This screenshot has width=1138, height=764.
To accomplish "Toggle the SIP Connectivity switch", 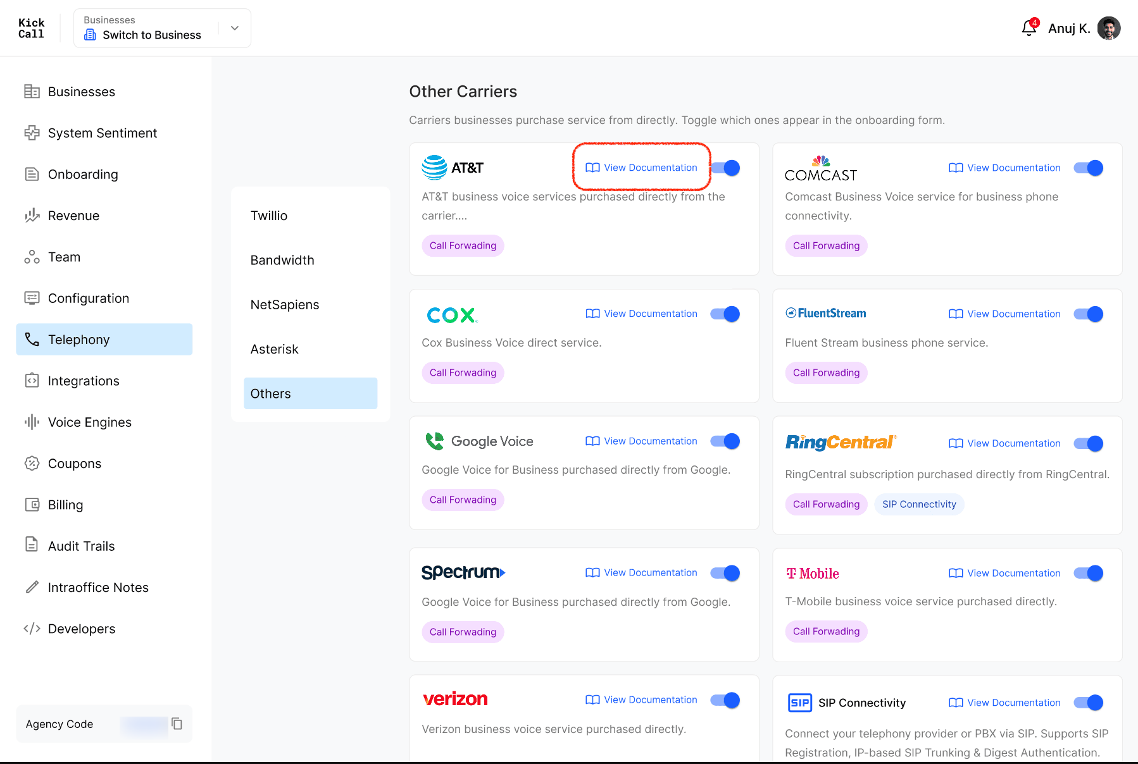I will pyautogui.click(x=1089, y=703).
